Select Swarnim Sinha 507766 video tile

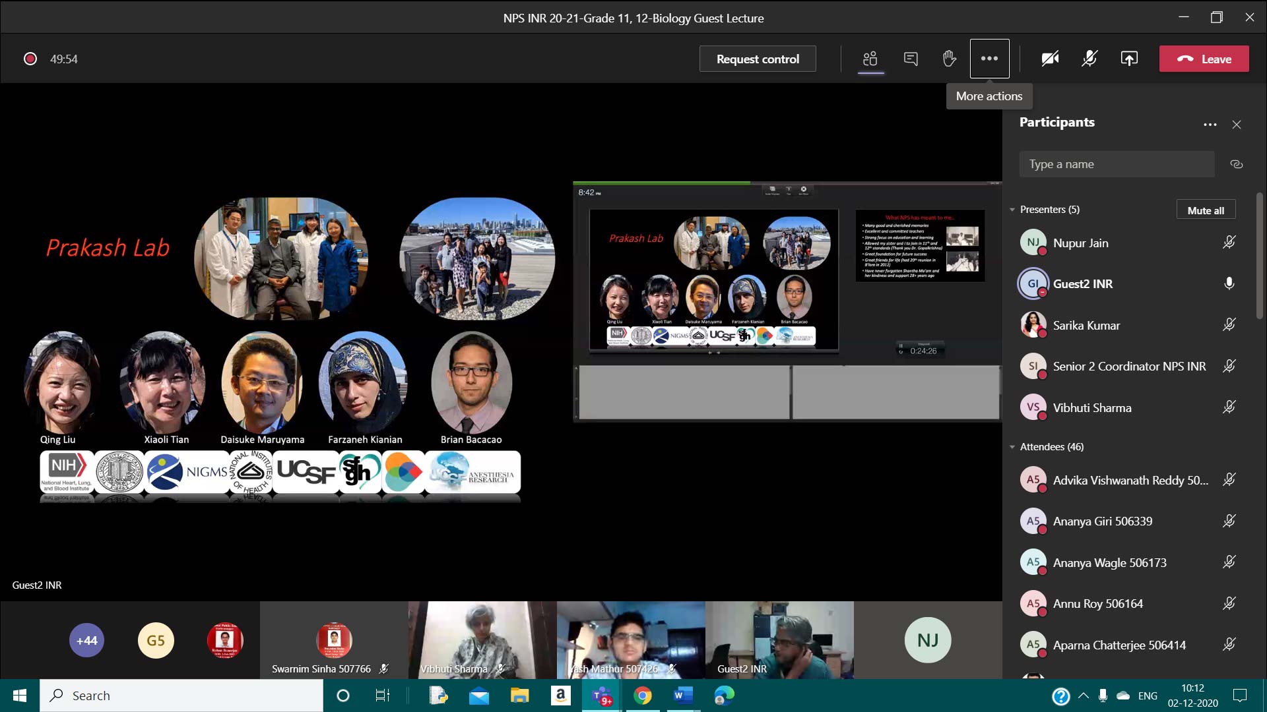click(334, 640)
